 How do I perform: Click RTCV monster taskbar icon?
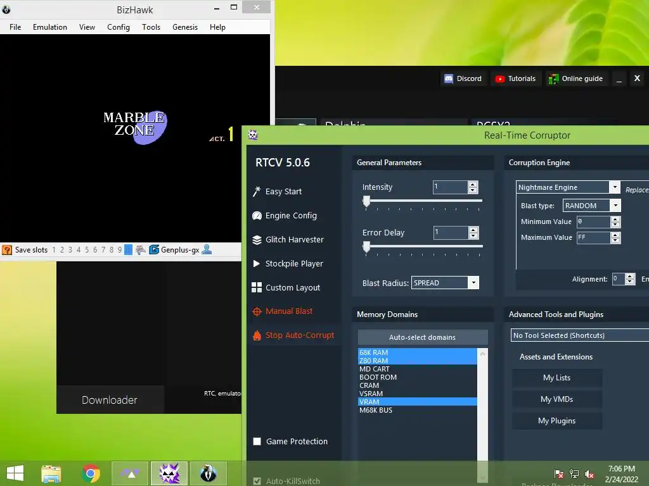(x=169, y=473)
